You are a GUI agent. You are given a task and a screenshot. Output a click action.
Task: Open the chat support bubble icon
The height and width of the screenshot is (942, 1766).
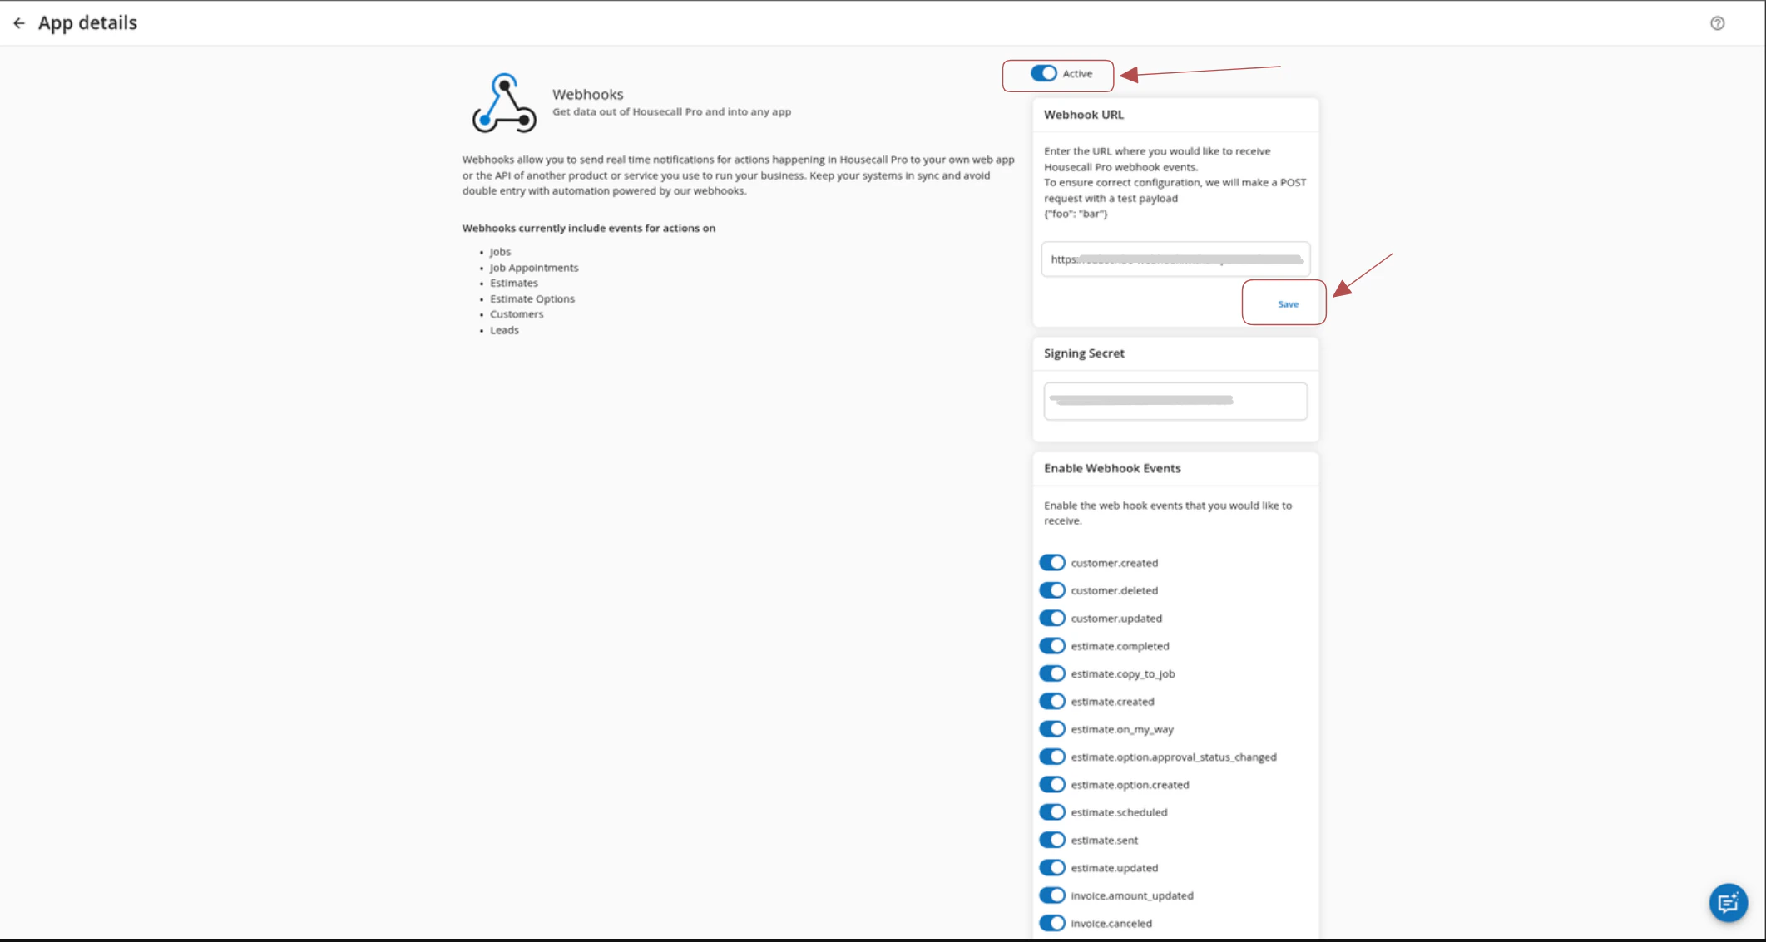pos(1728,902)
